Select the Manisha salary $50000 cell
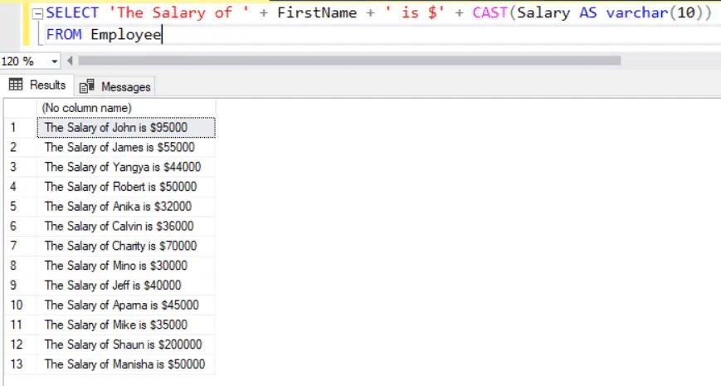721x386 pixels. pos(126,364)
